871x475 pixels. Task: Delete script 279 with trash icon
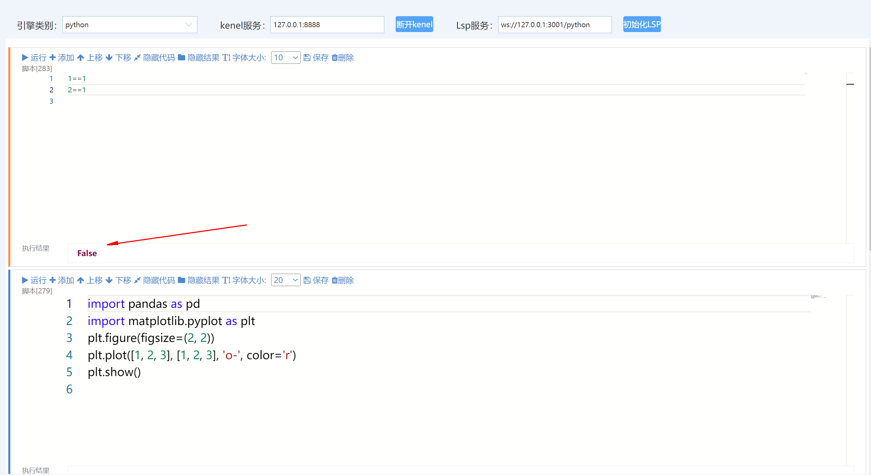[x=343, y=280]
